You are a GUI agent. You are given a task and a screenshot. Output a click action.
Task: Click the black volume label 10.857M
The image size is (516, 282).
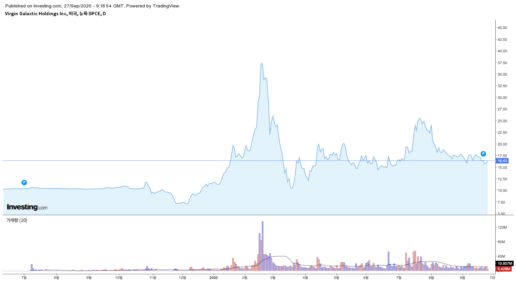click(x=504, y=263)
